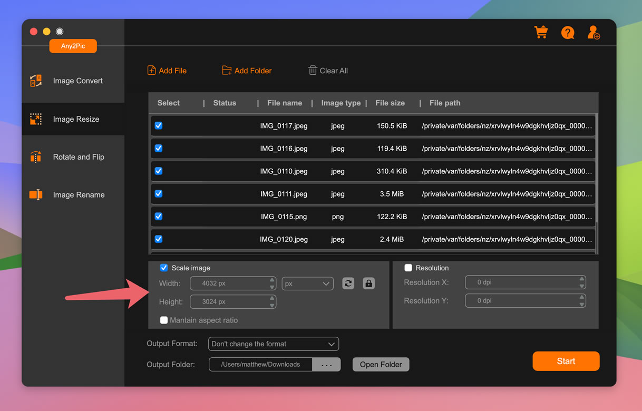
Task: Click the Add Folder icon
Action: click(227, 71)
